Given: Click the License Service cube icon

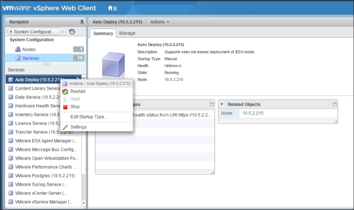Looking at the screenshot, I should (11, 123).
